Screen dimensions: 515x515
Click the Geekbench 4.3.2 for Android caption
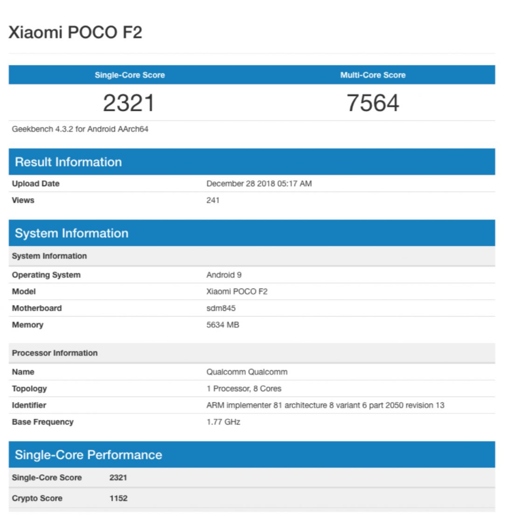80,129
